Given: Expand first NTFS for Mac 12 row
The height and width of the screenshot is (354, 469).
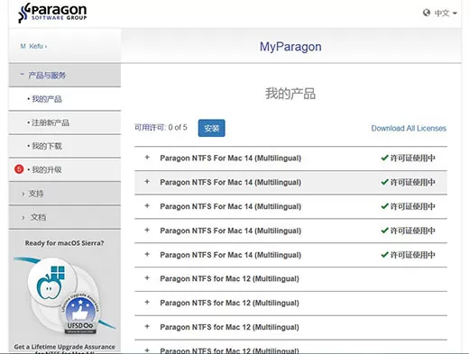Looking at the screenshot, I should point(147,278).
